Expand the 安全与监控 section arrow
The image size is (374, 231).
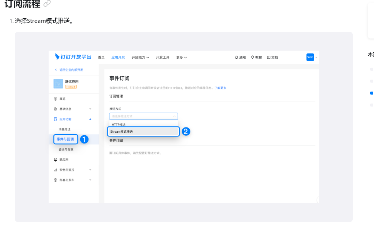(x=90, y=170)
